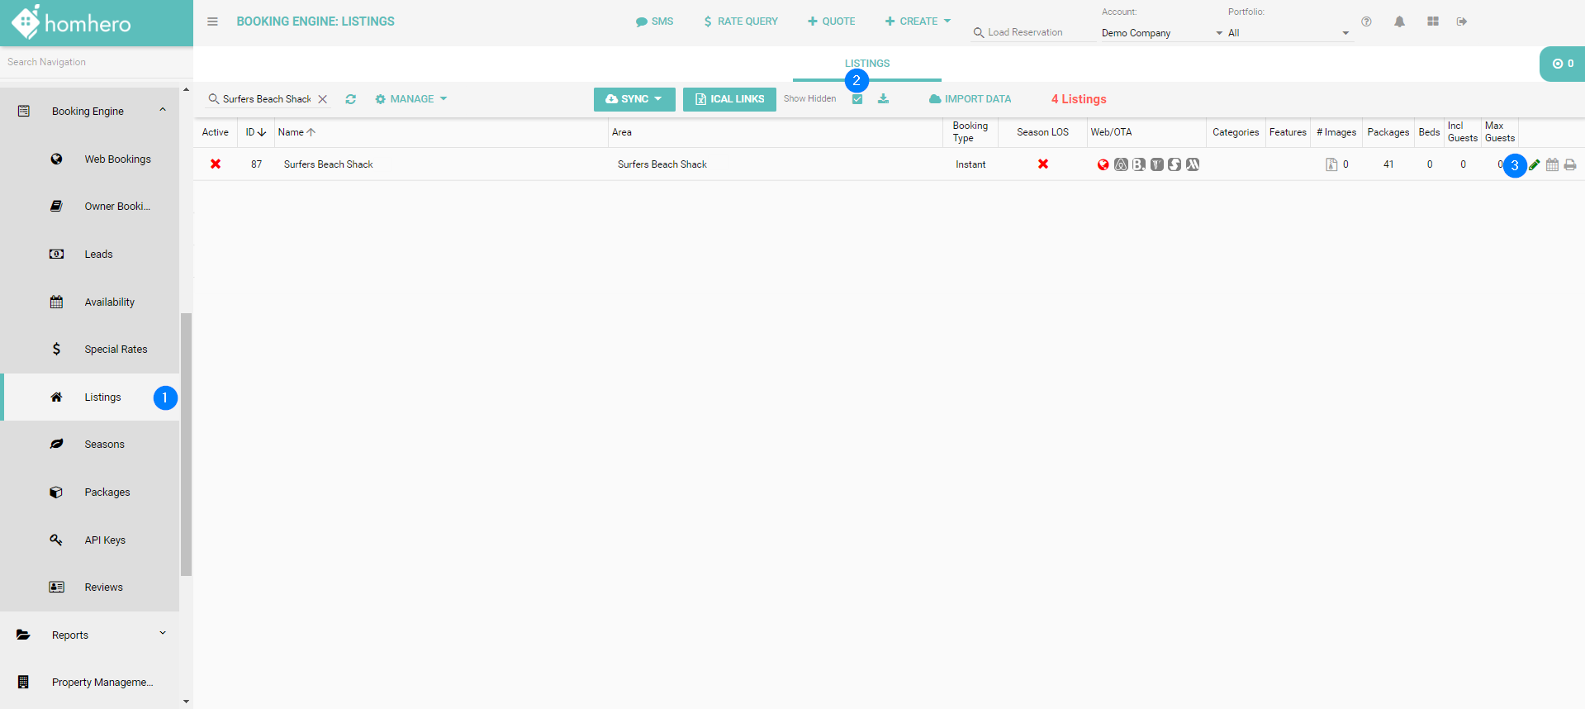Open the apps grid icon
The image size is (1585, 709).
tap(1433, 21)
